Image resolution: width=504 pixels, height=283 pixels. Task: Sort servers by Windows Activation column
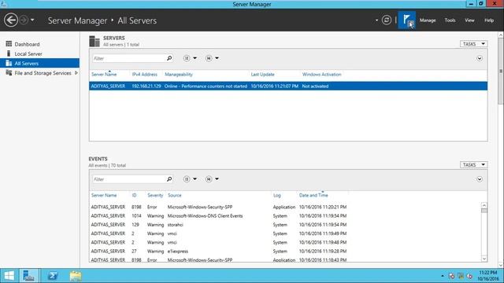pyautogui.click(x=322, y=75)
